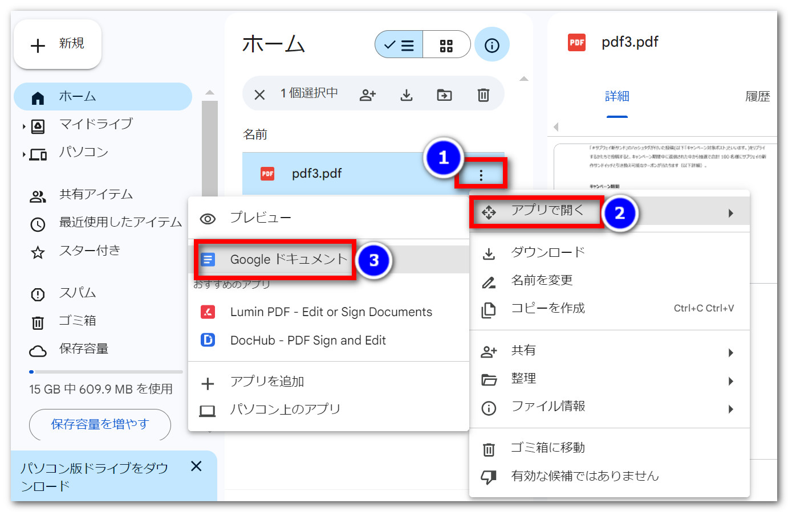Screen dimensions: 788x512
Task: Open with DocHub PDF Sign and Edit
Action: click(x=328, y=340)
